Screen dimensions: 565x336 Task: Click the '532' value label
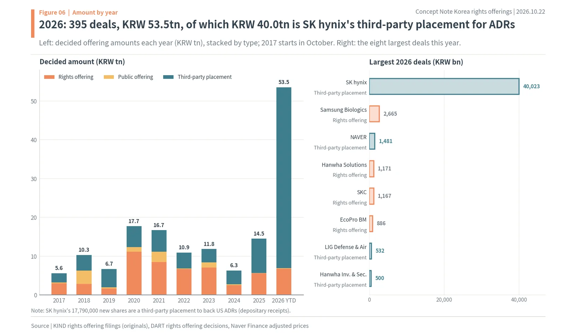(x=380, y=251)
